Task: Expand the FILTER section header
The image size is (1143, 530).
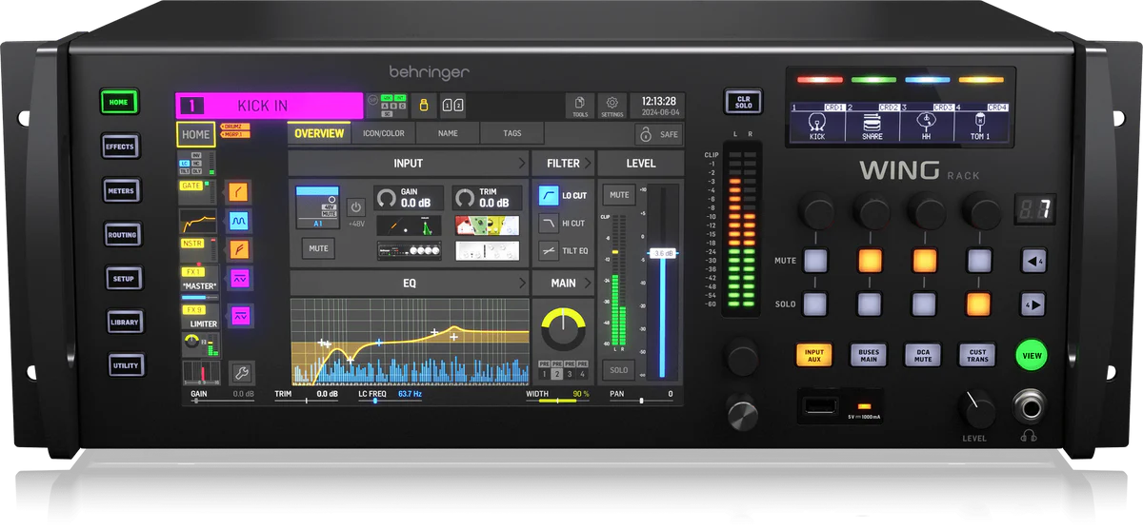Action: click(563, 164)
